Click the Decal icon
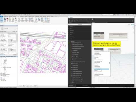136x102 pixels. pyautogui.click(x=16, y=20)
